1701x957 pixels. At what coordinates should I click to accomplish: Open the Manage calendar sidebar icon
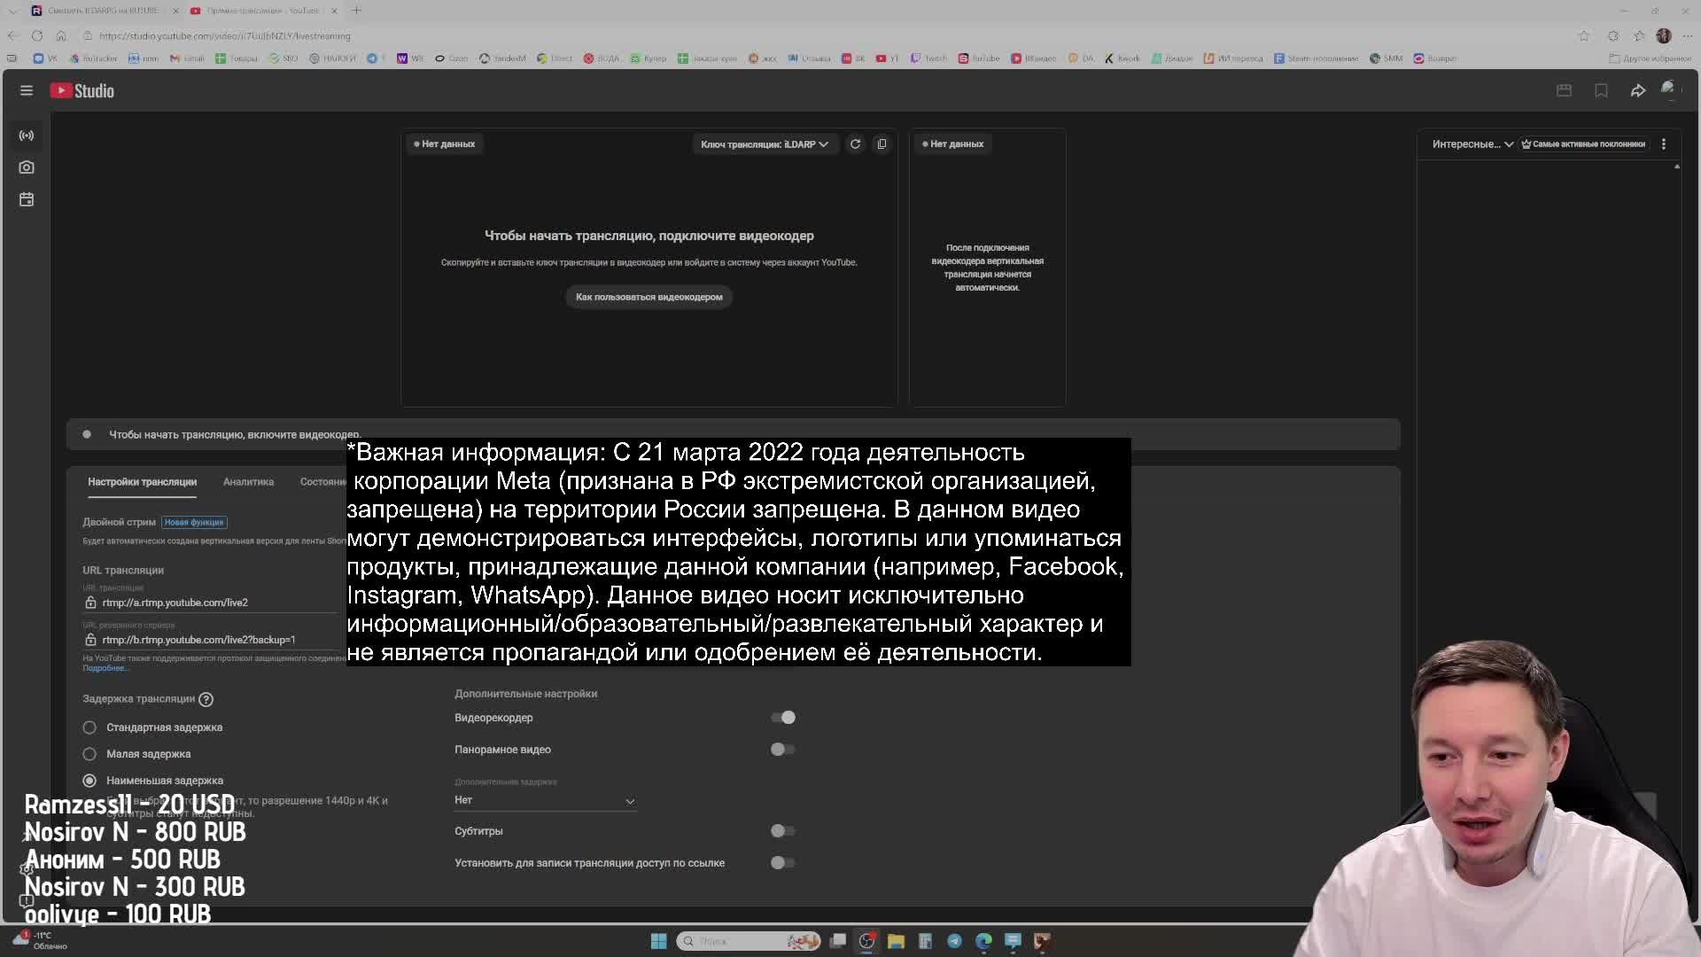[x=27, y=199]
